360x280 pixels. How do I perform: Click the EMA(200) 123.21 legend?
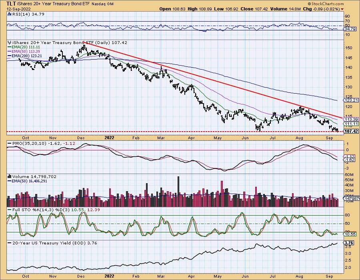coord(25,56)
